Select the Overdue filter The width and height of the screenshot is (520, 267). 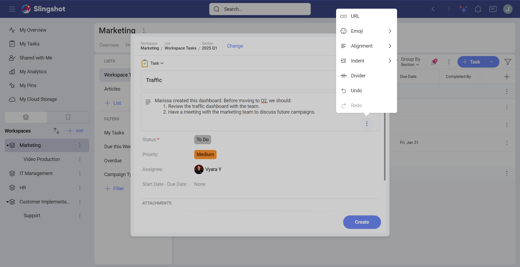point(113,161)
